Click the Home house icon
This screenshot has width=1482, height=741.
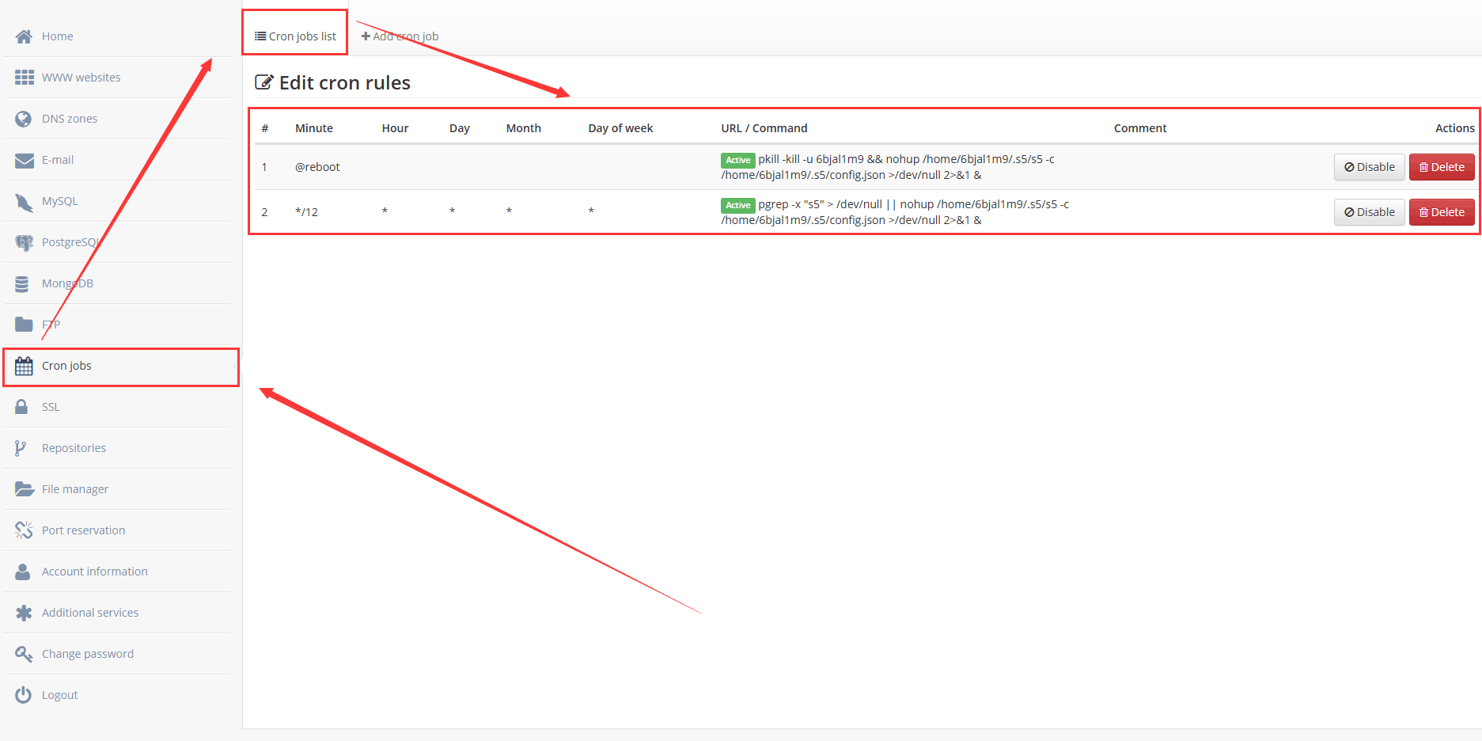24,36
